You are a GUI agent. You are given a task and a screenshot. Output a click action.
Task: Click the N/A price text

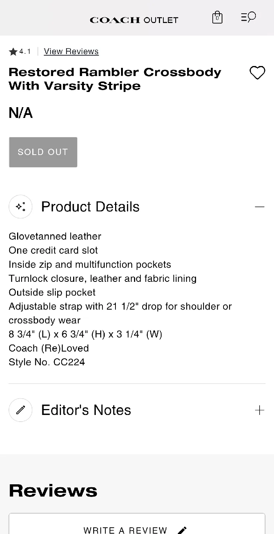[x=21, y=113]
